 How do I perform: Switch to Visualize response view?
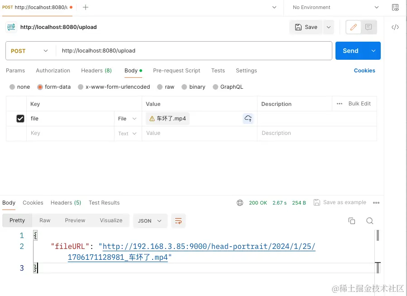[111, 220]
